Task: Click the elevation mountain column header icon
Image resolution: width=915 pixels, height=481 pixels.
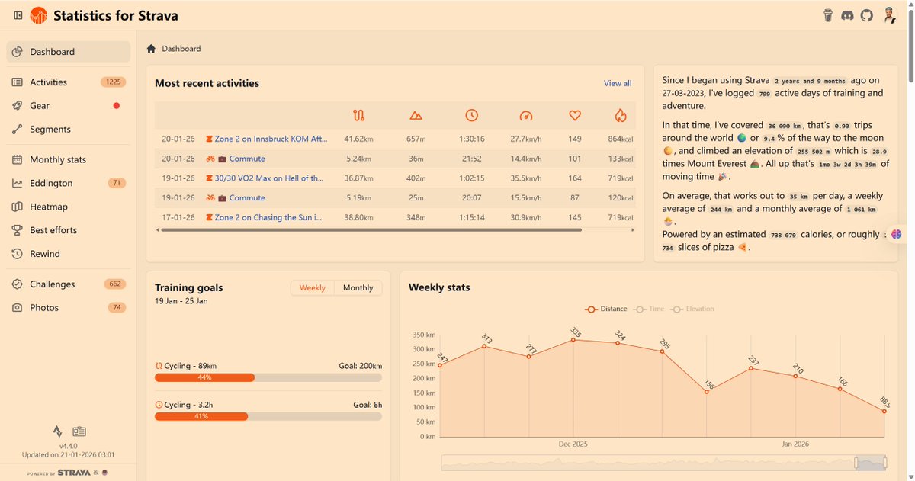Action: coord(416,116)
